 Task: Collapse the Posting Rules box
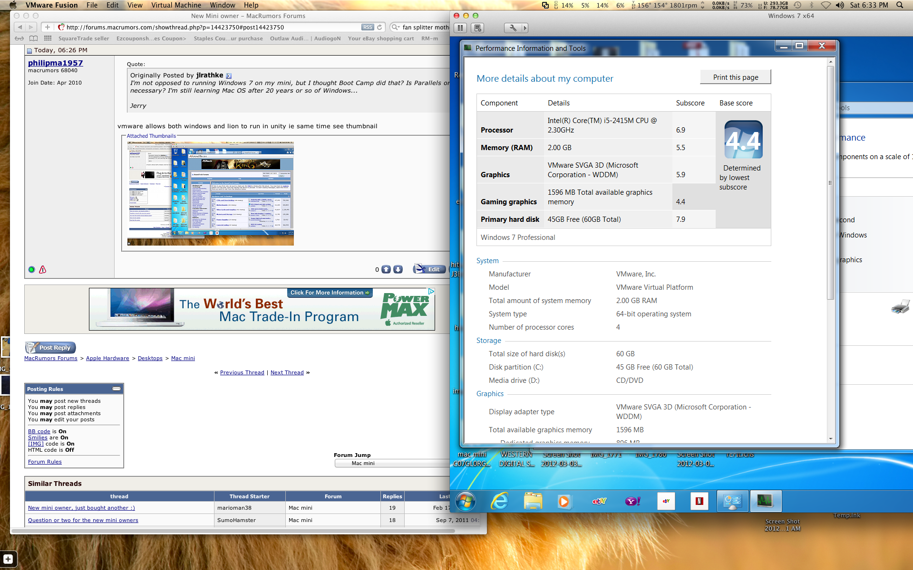click(x=117, y=389)
